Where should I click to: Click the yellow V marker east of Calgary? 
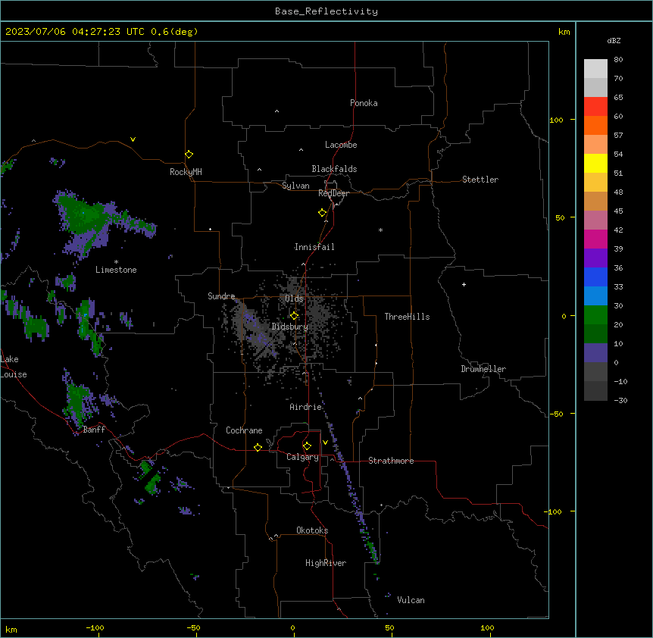click(x=325, y=443)
